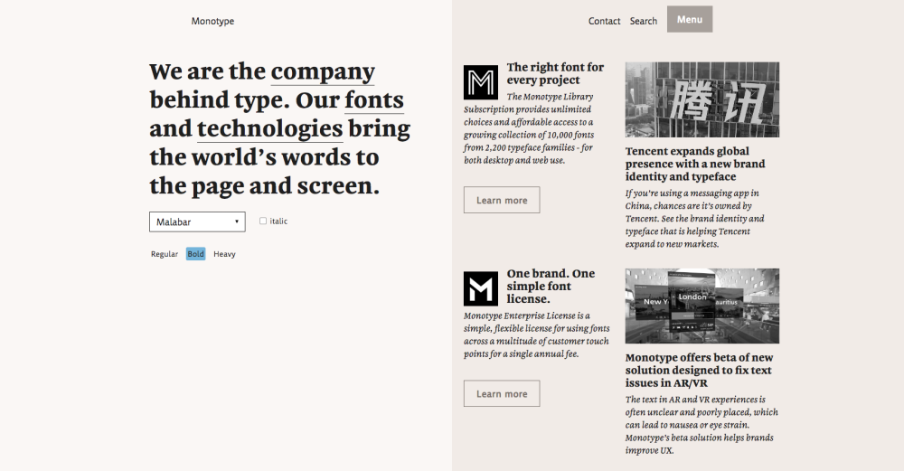Open "The right font for every project" heading
Screen dimensions: 904x471
point(555,73)
